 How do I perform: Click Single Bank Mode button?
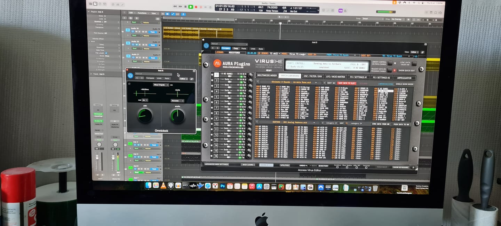tap(404, 84)
